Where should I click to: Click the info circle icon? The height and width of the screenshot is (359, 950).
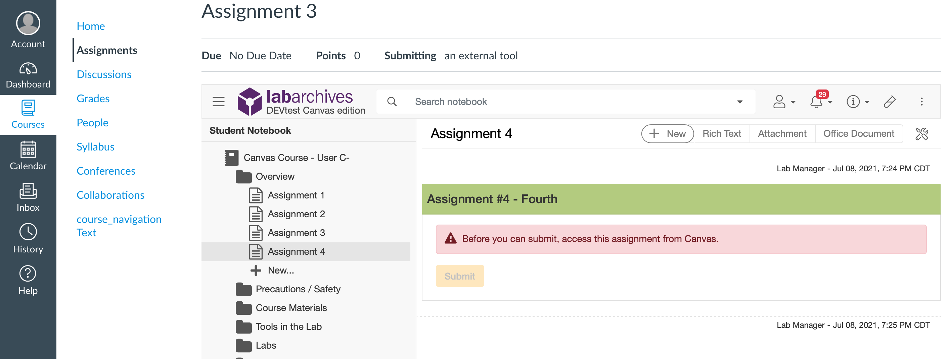(x=853, y=101)
